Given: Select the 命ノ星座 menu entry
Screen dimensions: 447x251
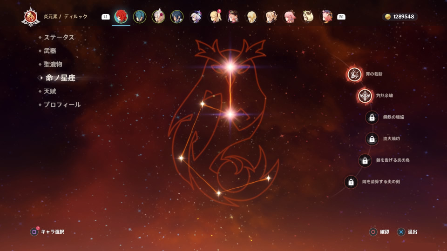Looking at the screenshot, I should click(61, 78).
